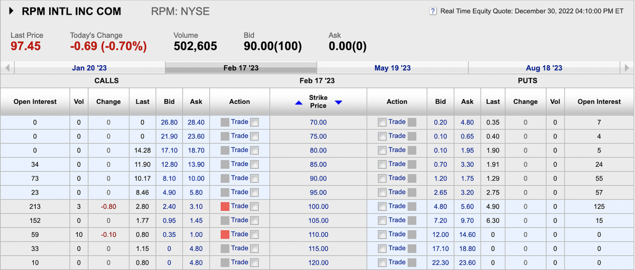Check the call checkbox for strike 110.00
The image size is (635, 270).
[254, 235]
